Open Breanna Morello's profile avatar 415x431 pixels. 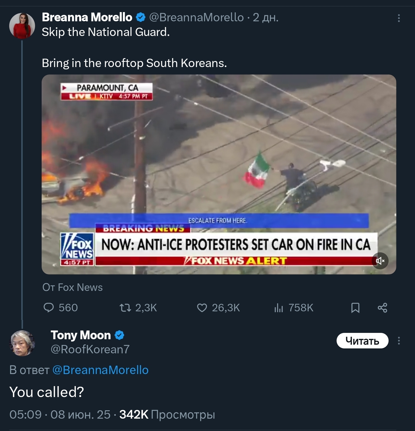click(x=22, y=26)
